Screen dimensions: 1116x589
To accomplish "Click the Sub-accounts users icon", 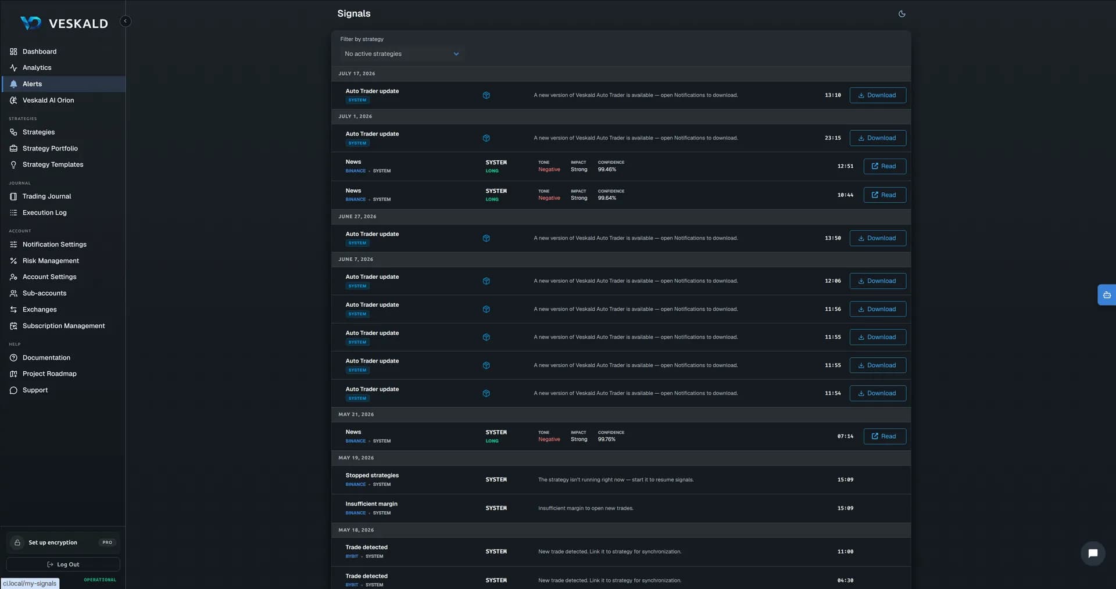I will click(13, 293).
